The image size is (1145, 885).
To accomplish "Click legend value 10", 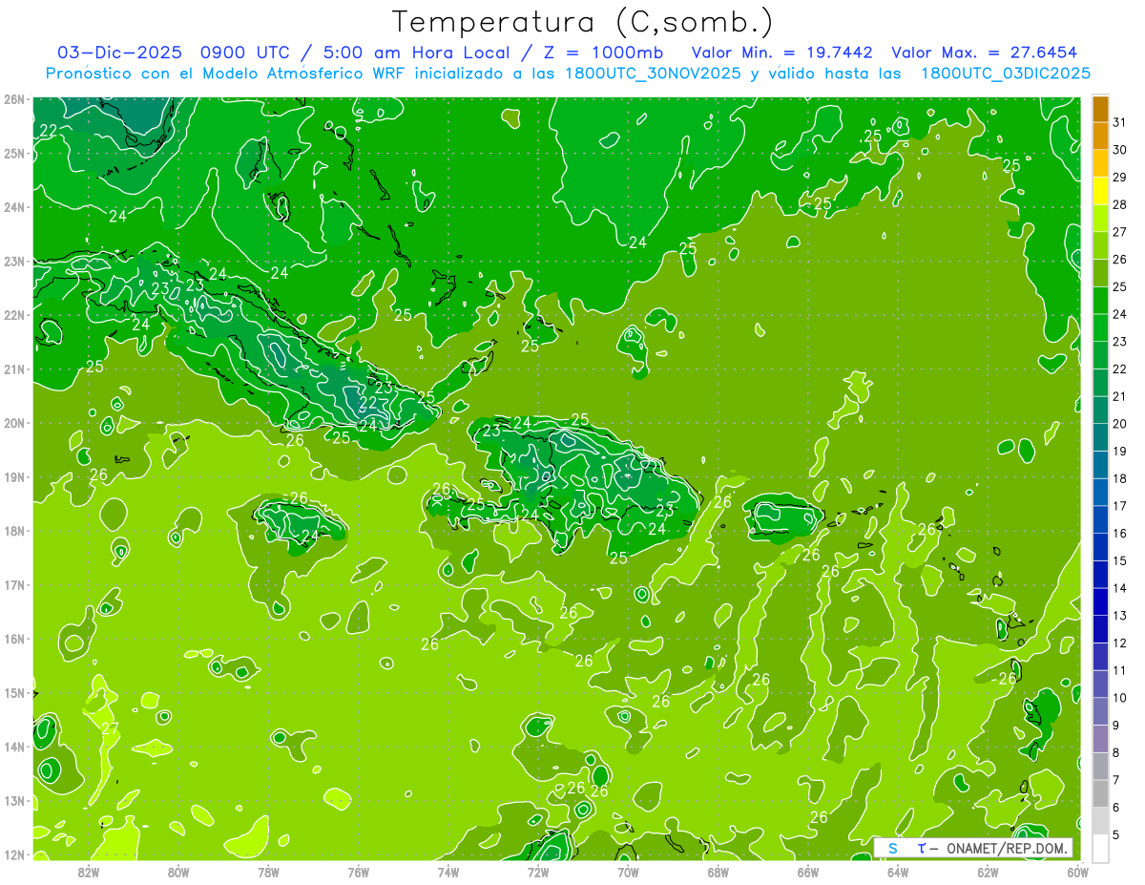I will (1119, 698).
